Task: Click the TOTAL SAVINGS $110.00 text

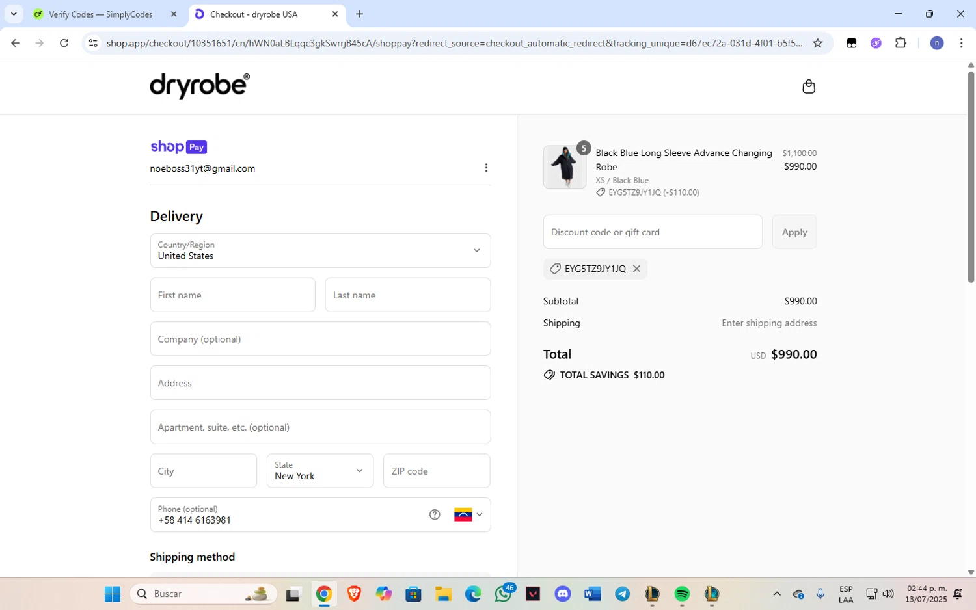Action: coord(612,375)
